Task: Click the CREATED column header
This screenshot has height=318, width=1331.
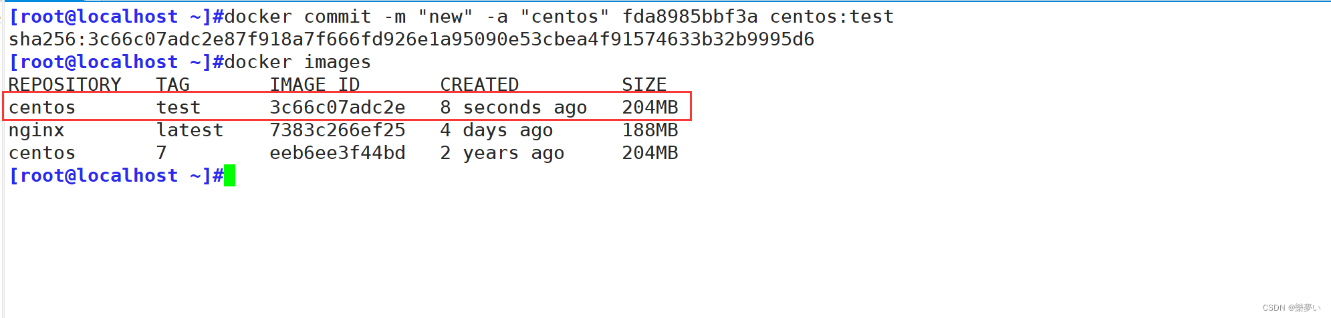Action: click(479, 85)
